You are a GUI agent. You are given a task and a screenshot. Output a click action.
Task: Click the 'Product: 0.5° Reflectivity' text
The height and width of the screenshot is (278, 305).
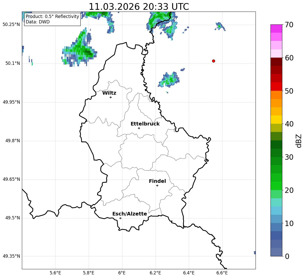coord(52,16)
